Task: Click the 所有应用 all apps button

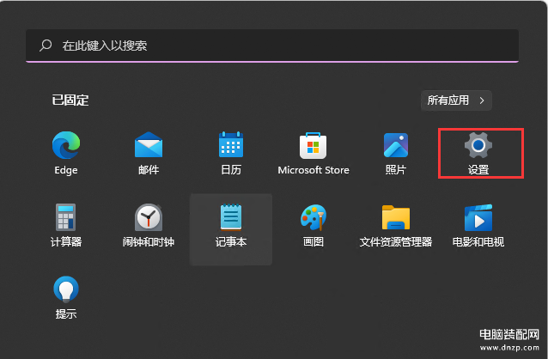Action: 456,100
